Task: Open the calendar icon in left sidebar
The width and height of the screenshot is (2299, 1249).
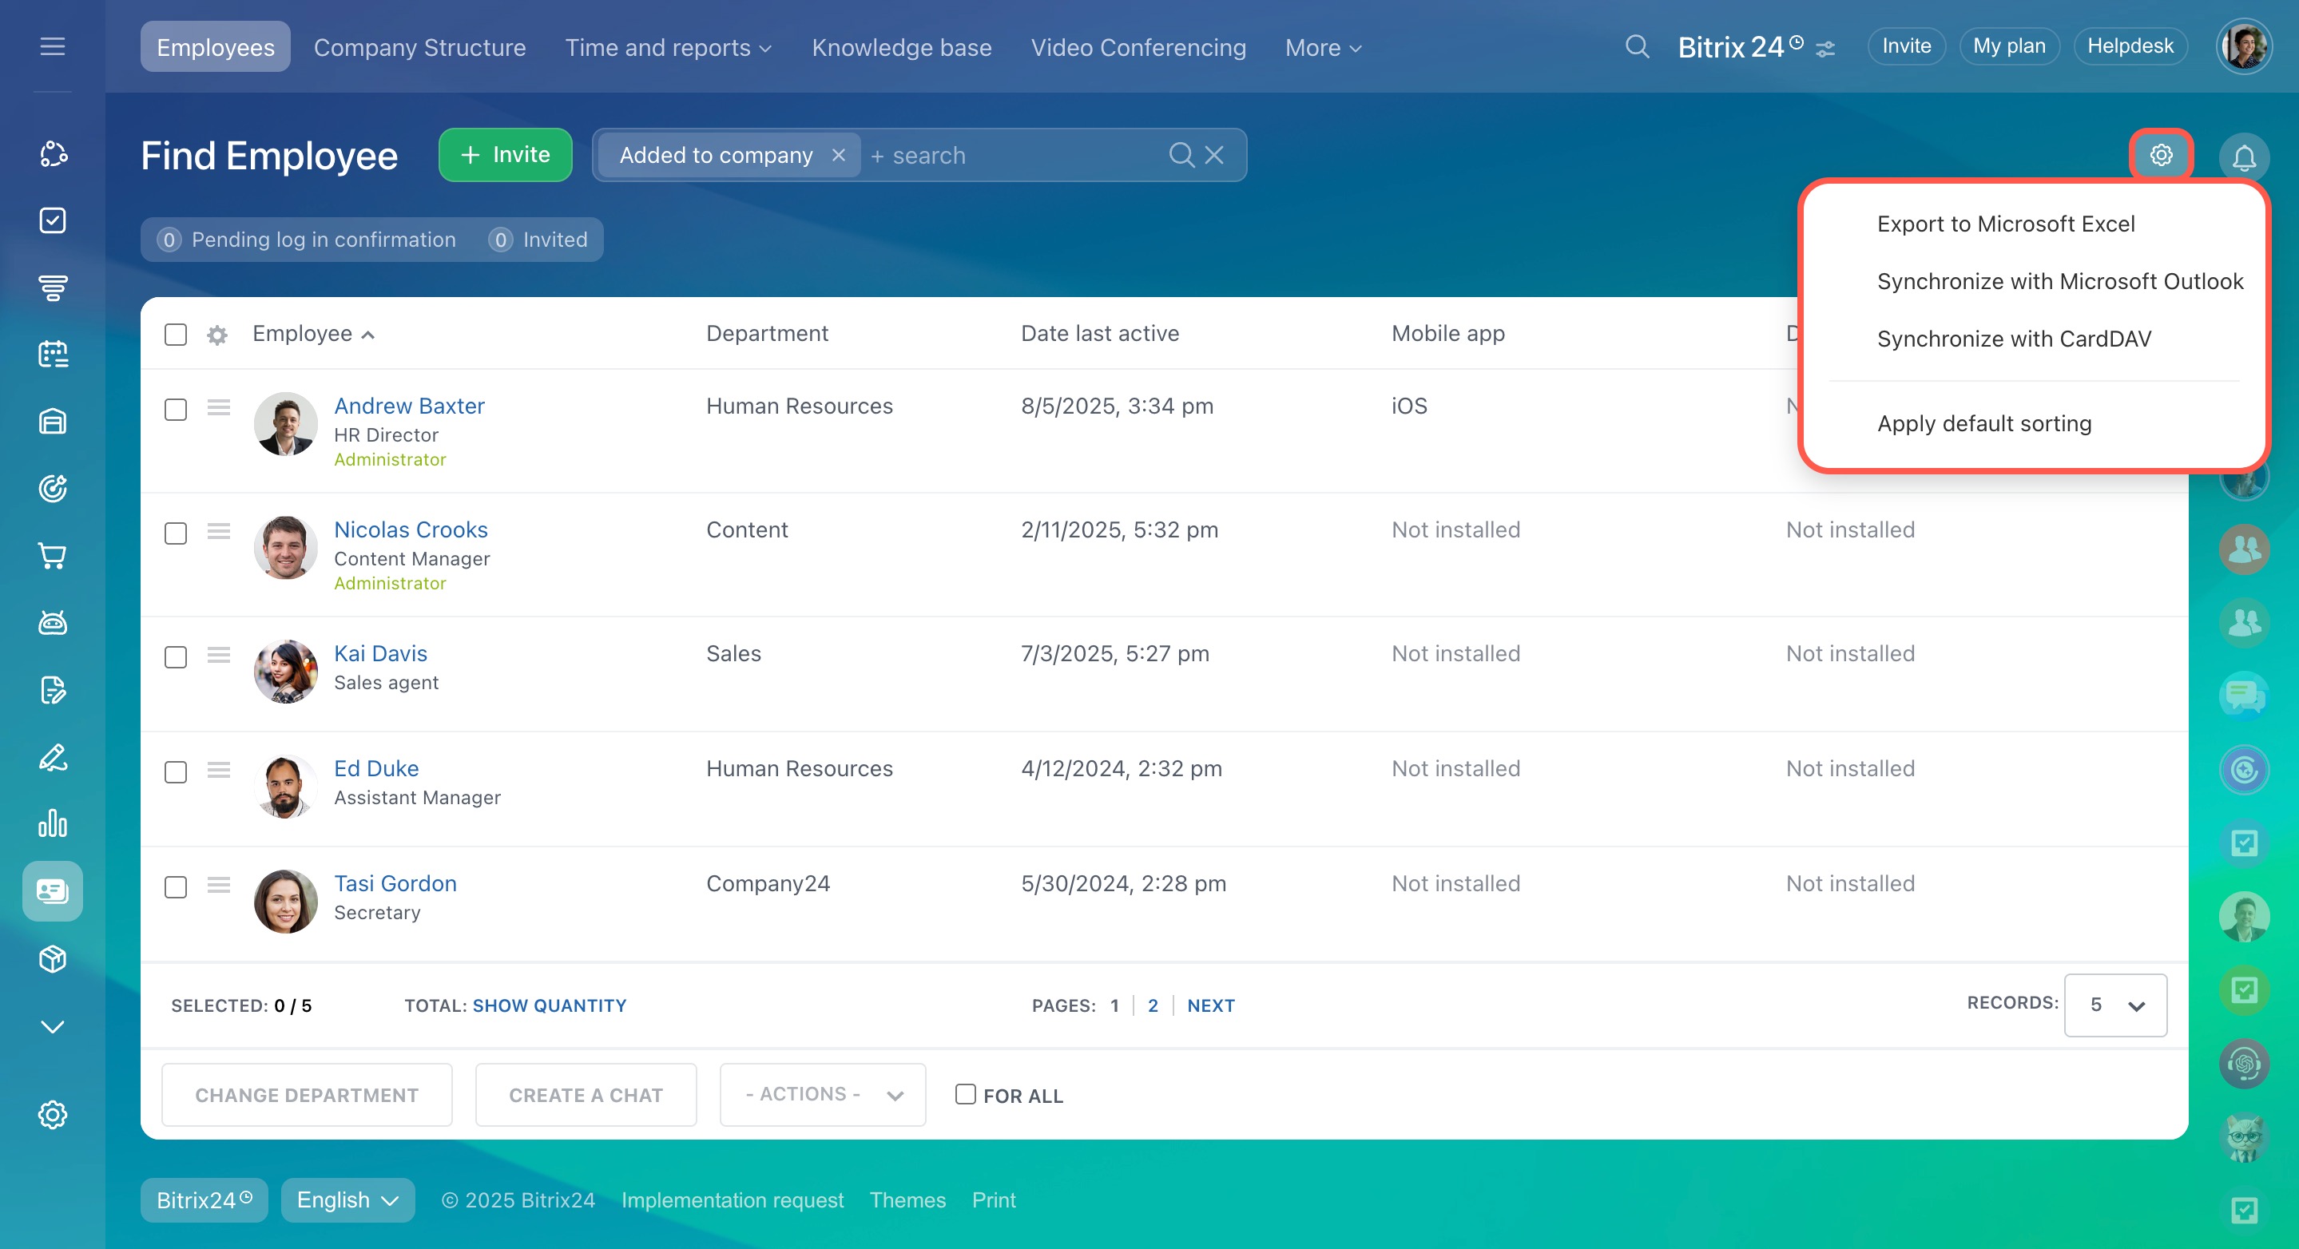Action: [53, 355]
